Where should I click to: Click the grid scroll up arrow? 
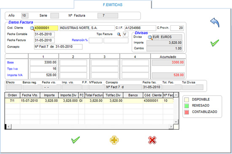[176, 95]
